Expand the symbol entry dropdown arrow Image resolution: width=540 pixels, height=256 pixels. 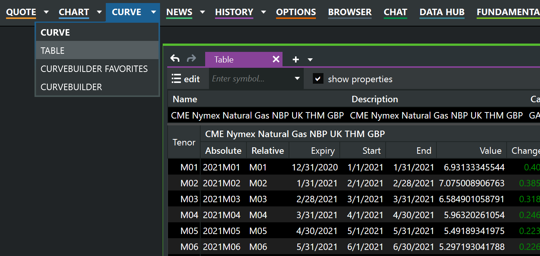click(x=297, y=79)
